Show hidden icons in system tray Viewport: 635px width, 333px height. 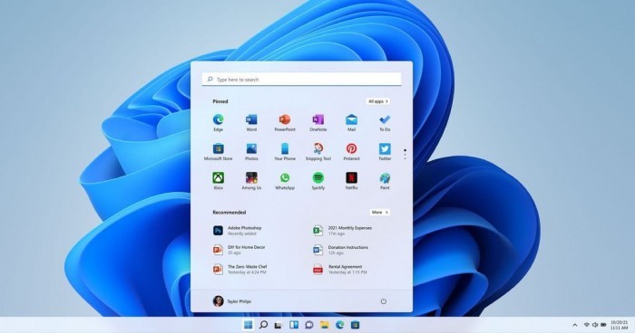click(x=574, y=325)
